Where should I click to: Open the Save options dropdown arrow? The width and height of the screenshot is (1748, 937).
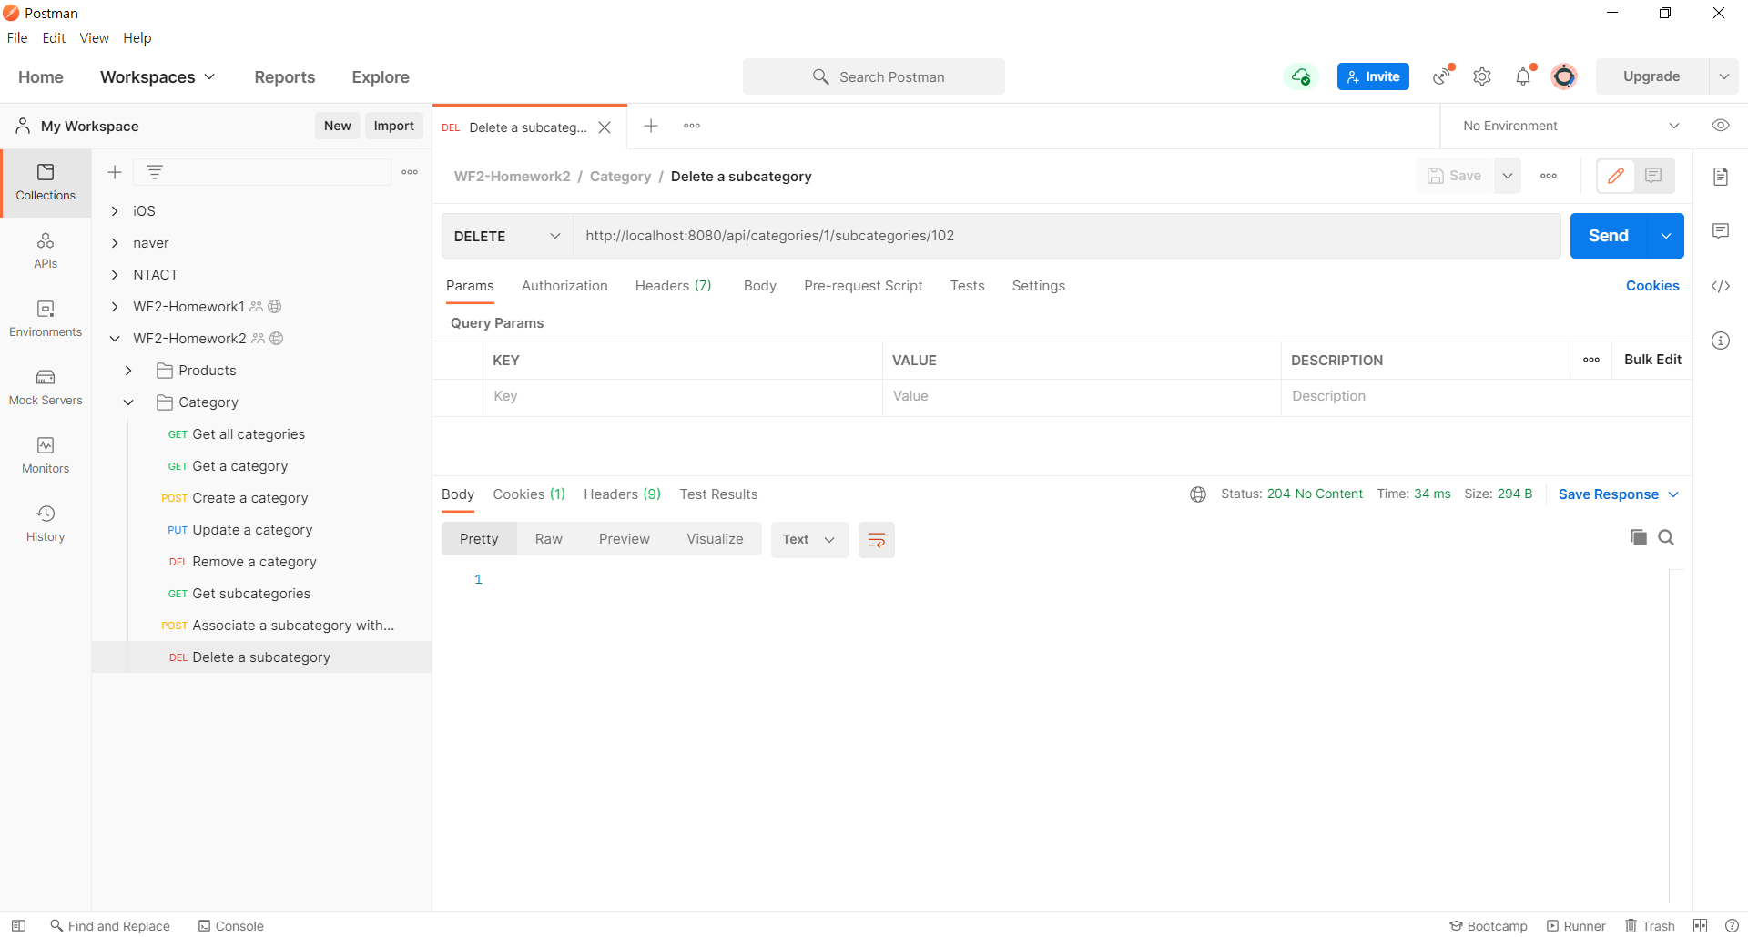tap(1508, 176)
